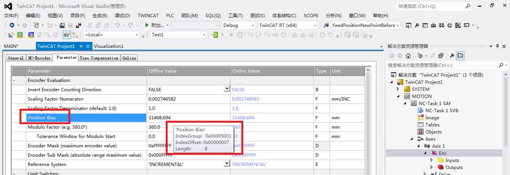Open the FeedPositionNewPointBefore search dropdown
Screen dimensions: 510x175
pyautogui.click(x=398, y=25)
